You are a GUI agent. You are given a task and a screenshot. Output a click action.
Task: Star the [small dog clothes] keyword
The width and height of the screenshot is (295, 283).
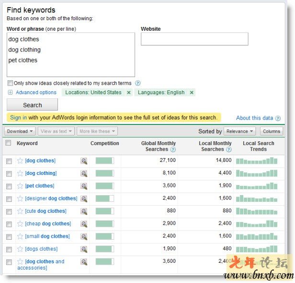pyautogui.click(x=20, y=236)
